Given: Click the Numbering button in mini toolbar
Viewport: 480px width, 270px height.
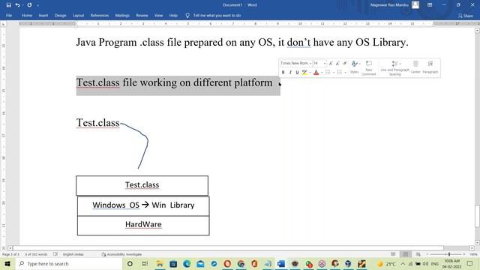Looking at the screenshot, I should [x=340, y=72].
